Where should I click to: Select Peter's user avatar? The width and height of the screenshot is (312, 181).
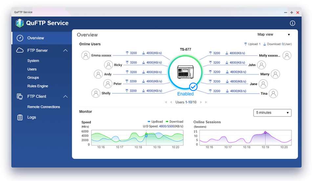pos(108,84)
